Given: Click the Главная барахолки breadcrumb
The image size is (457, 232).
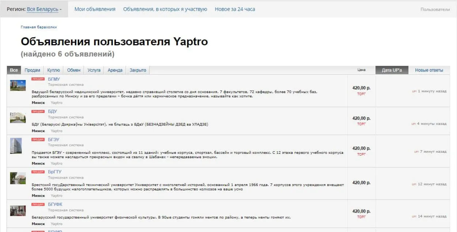Looking at the screenshot, I should pos(39,27).
